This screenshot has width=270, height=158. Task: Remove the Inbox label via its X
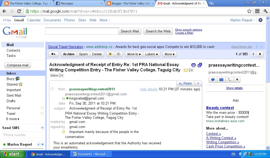[x=62, y=76]
